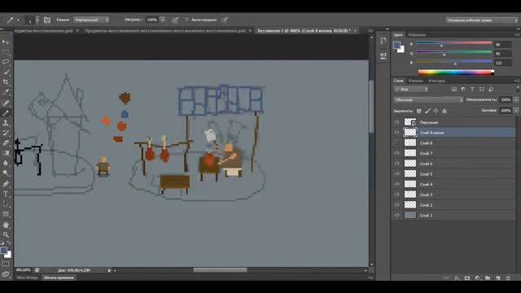The width and height of the screenshot is (521, 293).
Task: Hide the Слой 1 layer
Action: click(x=396, y=215)
